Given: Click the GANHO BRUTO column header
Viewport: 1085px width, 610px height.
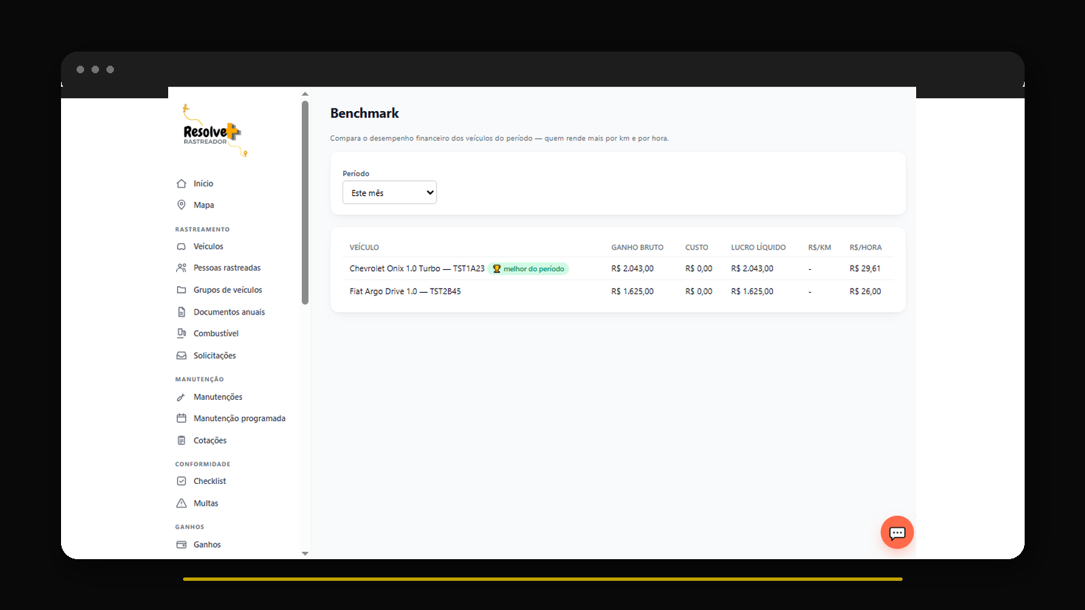Looking at the screenshot, I should click(637, 247).
